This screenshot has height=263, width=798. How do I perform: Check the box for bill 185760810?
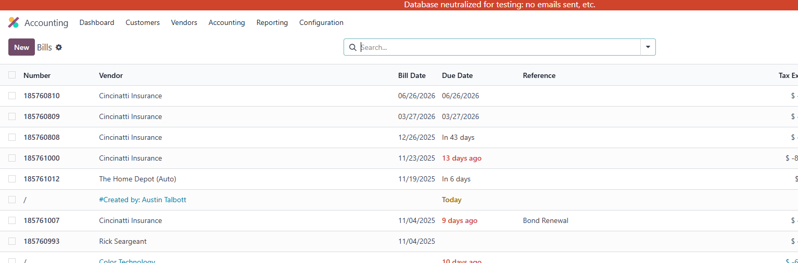point(12,96)
